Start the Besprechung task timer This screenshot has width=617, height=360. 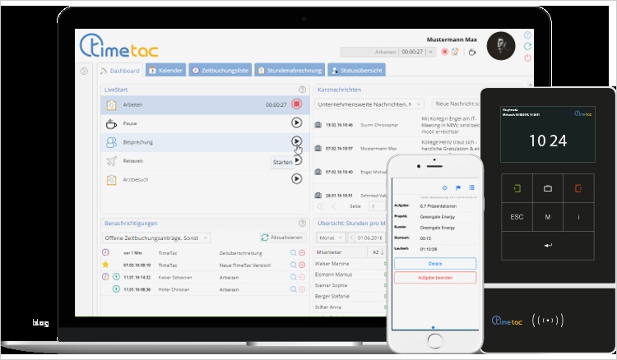click(297, 141)
